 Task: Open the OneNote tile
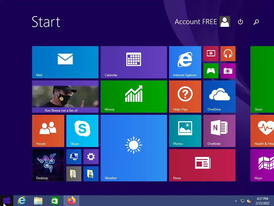click(219, 131)
